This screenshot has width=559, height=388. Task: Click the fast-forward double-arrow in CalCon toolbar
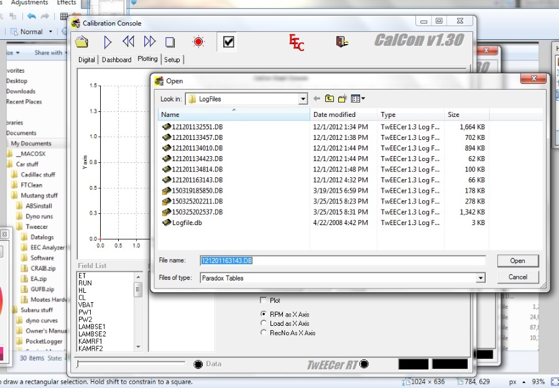(150, 42)
